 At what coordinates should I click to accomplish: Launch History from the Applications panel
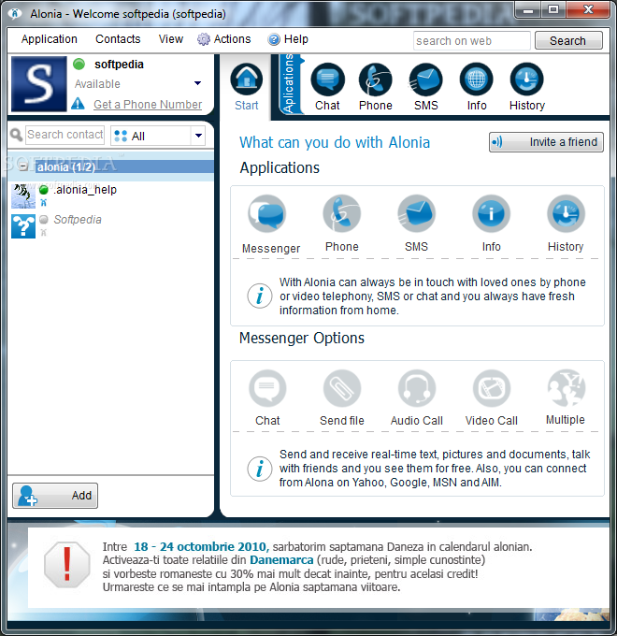click(566, 214)
